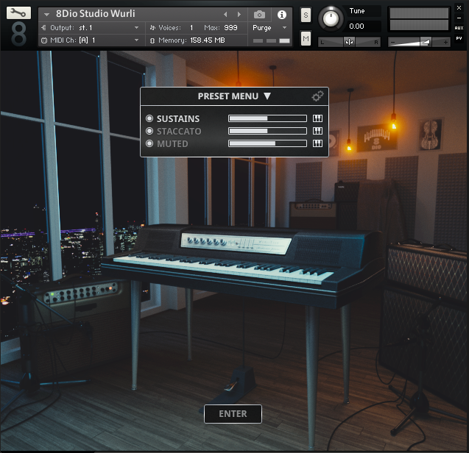Select the SUSTAINS radio button
469x453 pixels.
coord(149,118)
